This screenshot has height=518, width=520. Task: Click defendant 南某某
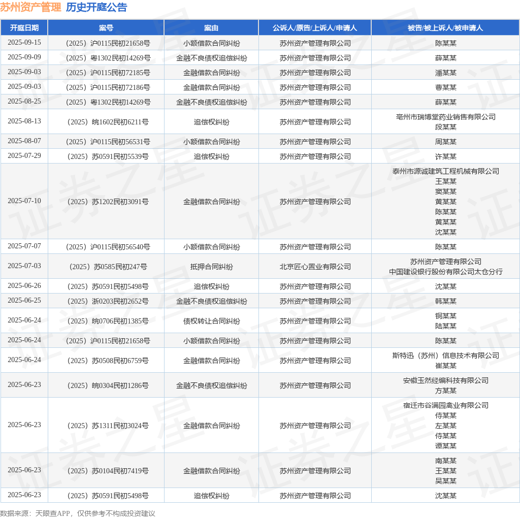pyautogui.click(x=446, y=461)
